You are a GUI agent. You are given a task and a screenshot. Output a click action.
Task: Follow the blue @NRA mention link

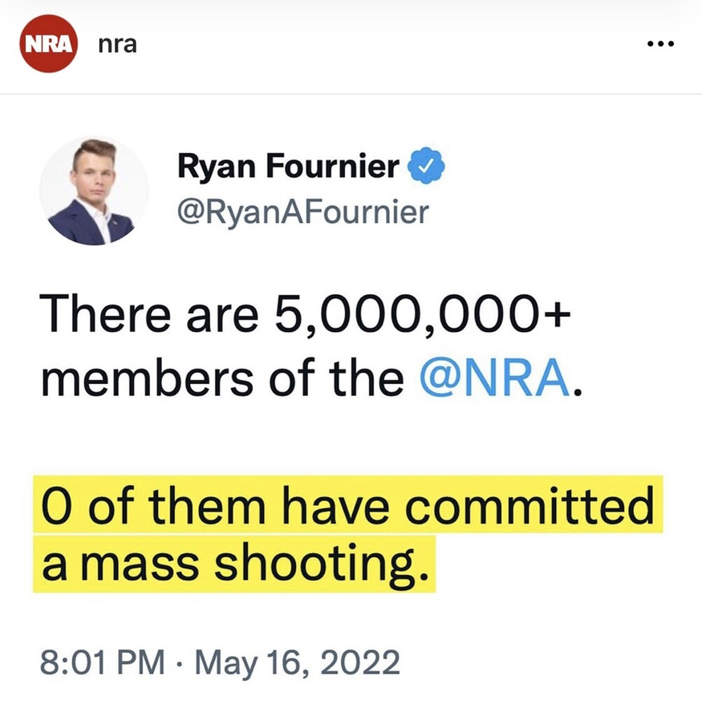(495, 378)
